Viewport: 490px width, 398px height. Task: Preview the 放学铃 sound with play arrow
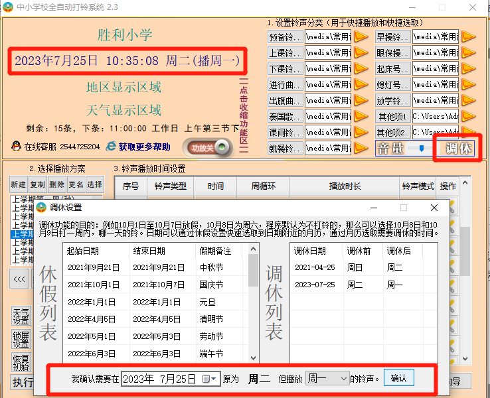point(469,100)
